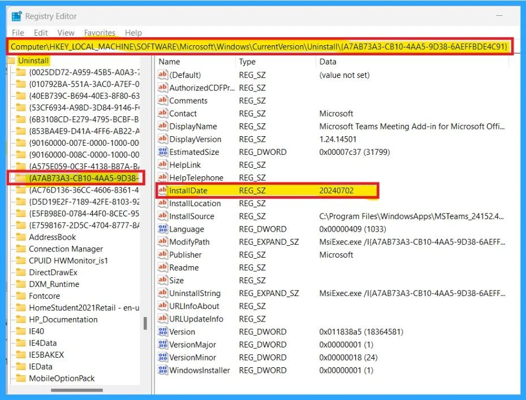526x400 pixels.
Task: Select the InstallLocation value name
Action: [195, 203]
